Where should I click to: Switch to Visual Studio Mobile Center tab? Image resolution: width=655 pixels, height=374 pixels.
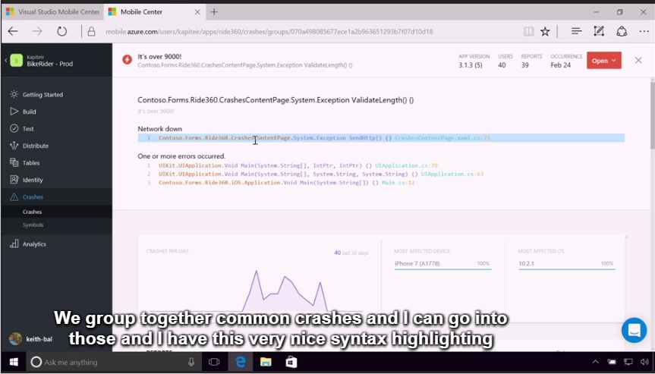(x=52, y=11)
